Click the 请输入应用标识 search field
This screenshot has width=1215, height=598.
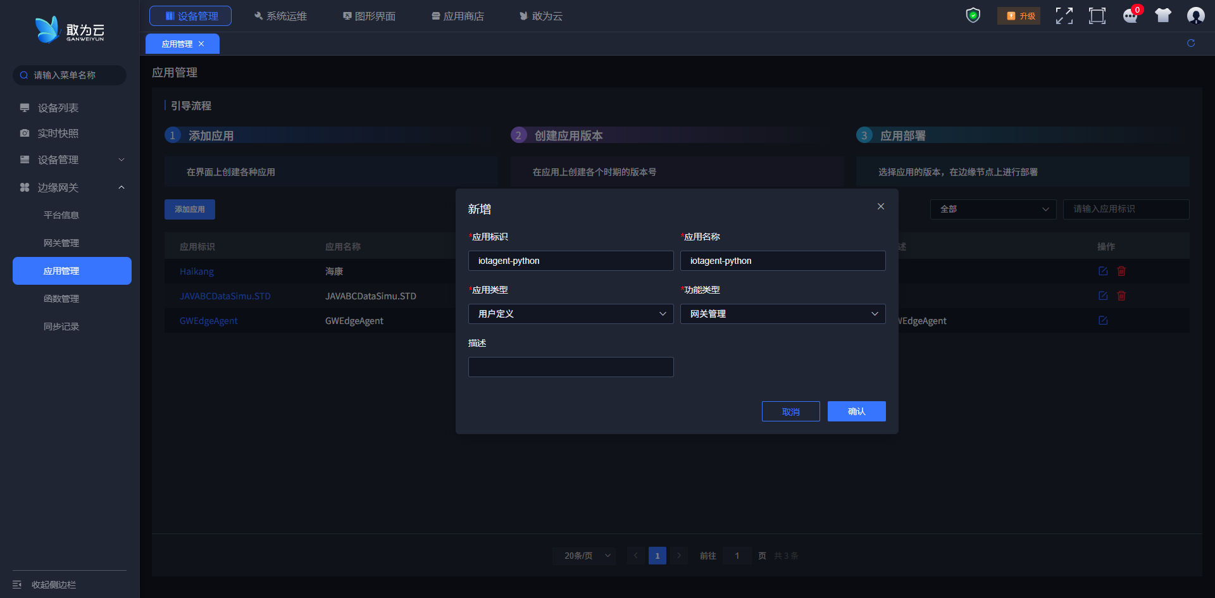click(1126, 209)
